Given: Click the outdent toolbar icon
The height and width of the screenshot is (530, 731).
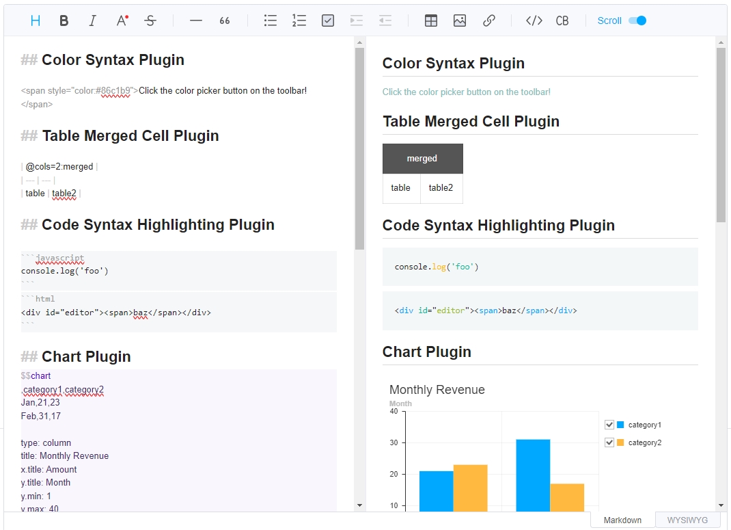Looking at the screenshot, I should [385, 21].
